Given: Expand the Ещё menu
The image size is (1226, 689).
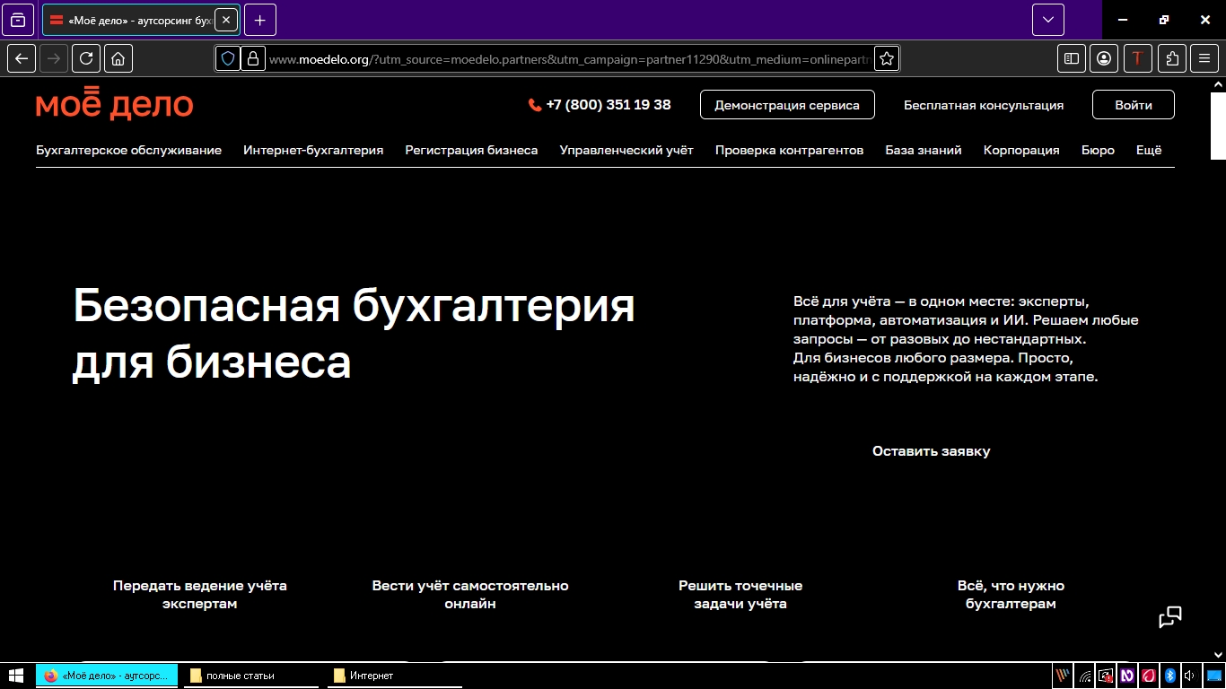Looking at the screenshot, I should [x=1149, y=150].
